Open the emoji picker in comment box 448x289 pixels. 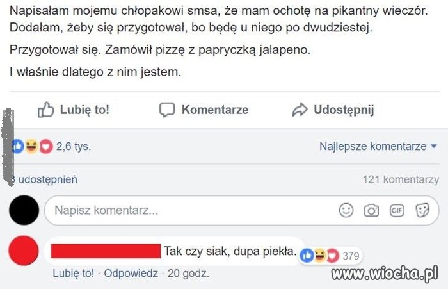pyautogui.click(x=346, y=210)
